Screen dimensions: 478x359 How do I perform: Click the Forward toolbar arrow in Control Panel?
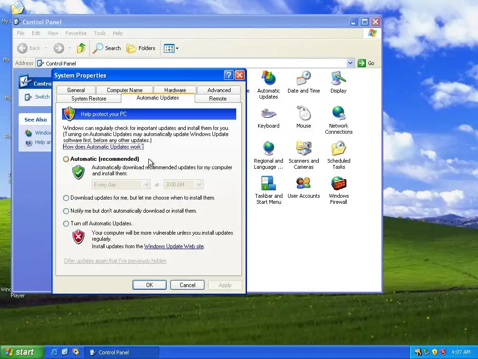click(x=59, y=48)
